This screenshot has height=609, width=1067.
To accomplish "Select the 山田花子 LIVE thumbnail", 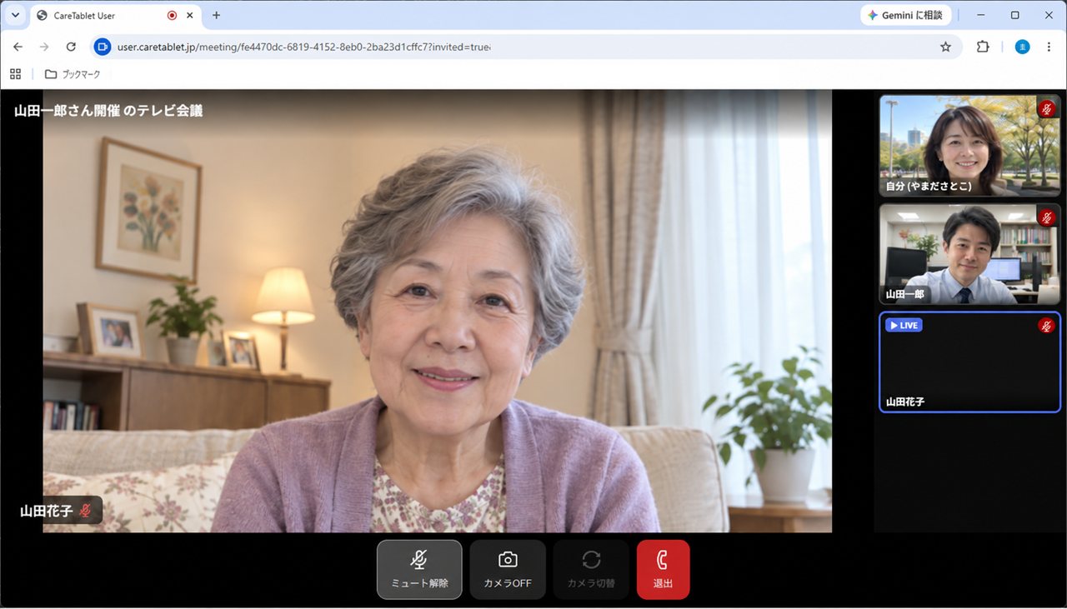I will tap(969, 362).
